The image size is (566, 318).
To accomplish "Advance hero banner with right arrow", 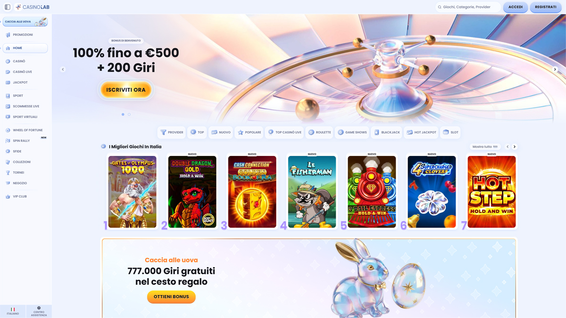I will pos(555,69).
